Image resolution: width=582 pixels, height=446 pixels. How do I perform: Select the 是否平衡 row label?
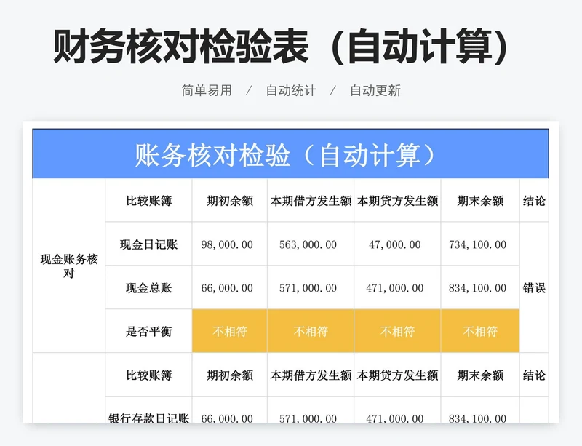148,332
